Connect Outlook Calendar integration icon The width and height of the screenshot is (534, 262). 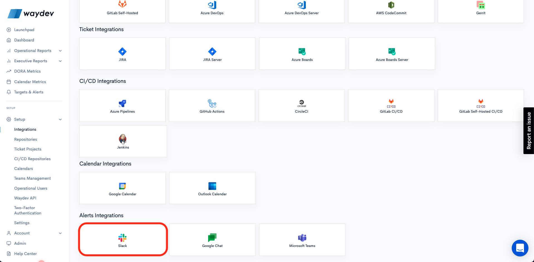(212, 186)
